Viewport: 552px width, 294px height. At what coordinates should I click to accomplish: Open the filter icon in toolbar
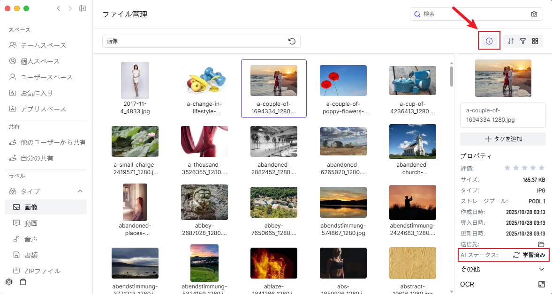523,41
